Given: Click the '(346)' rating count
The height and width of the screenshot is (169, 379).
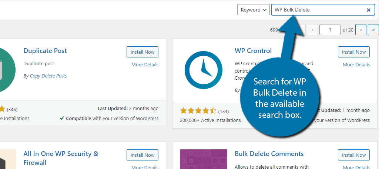Looking at the screenshot, I should pos(12,109).
